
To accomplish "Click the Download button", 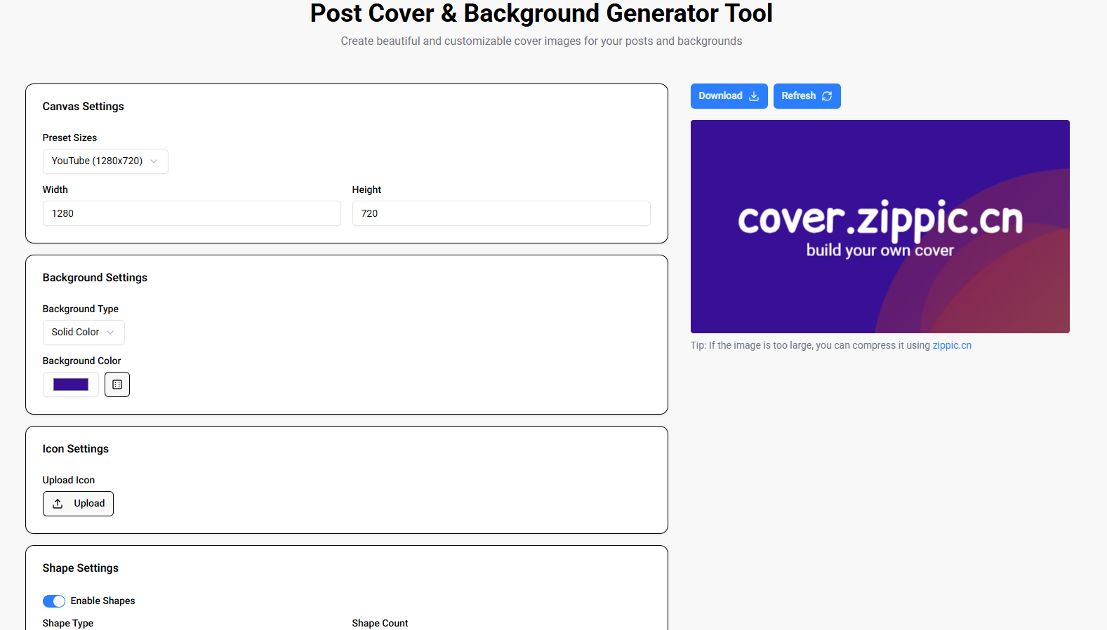I will coord(729,96).
